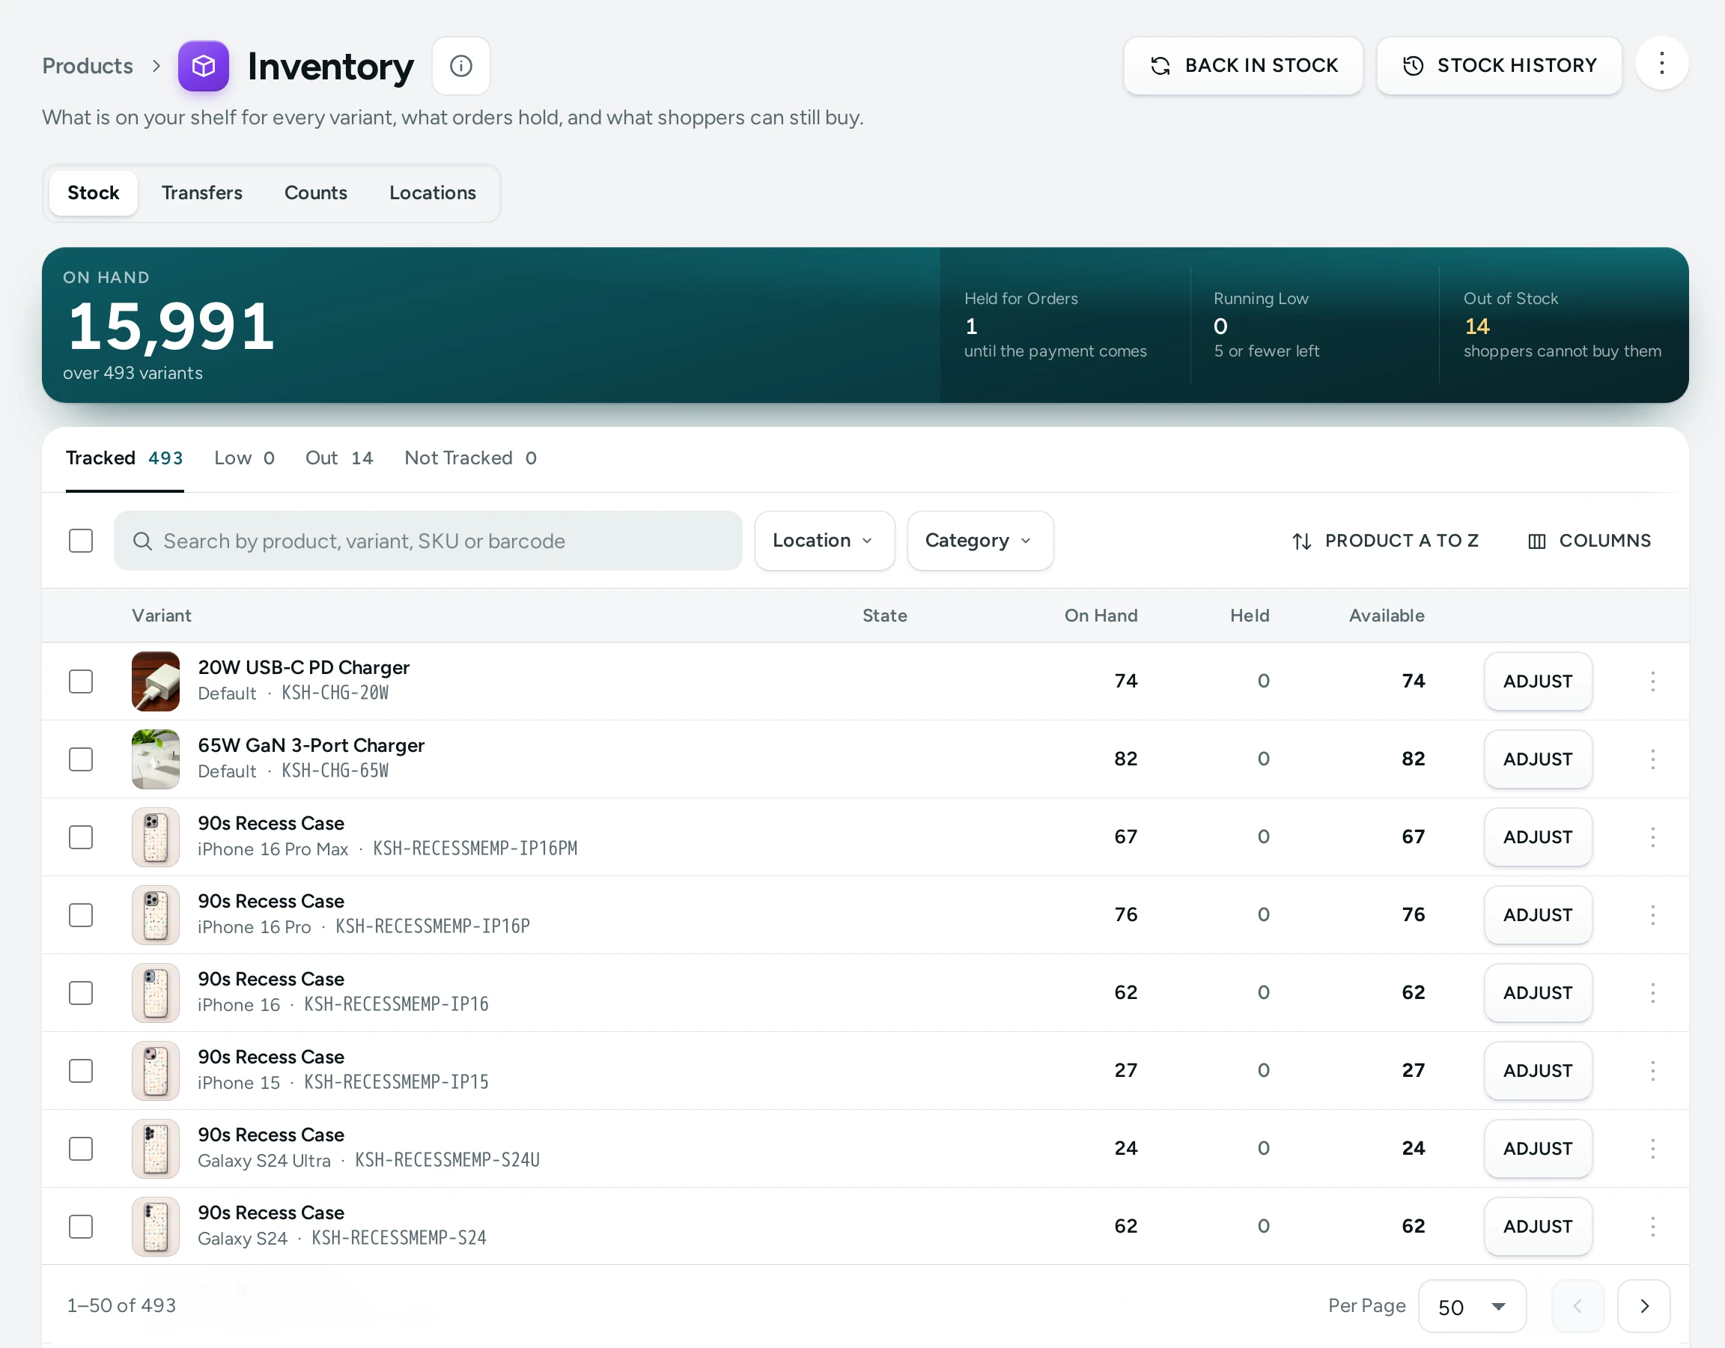Switch to the Transfers tab
Screen dimensions: 1725x1348
pos(201,192)
